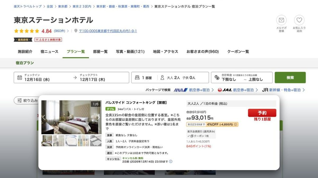Click the five-star rating icons
Screen dimensions: 318x178
click(26, 31)
